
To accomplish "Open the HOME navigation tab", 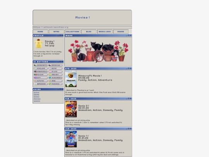I will 40,32.
